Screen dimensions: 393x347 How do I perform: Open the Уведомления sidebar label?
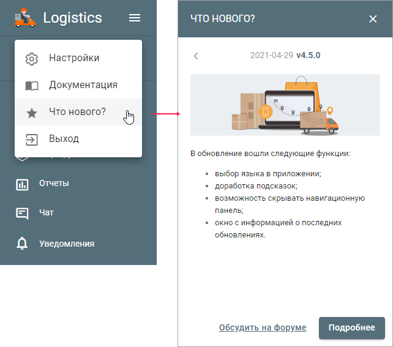(x=67, y=244)
